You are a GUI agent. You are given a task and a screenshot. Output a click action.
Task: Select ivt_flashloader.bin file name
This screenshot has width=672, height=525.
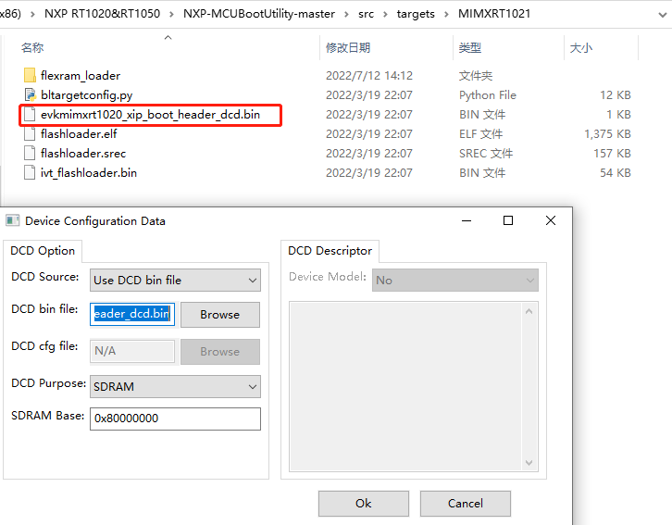tap(88, 173)
